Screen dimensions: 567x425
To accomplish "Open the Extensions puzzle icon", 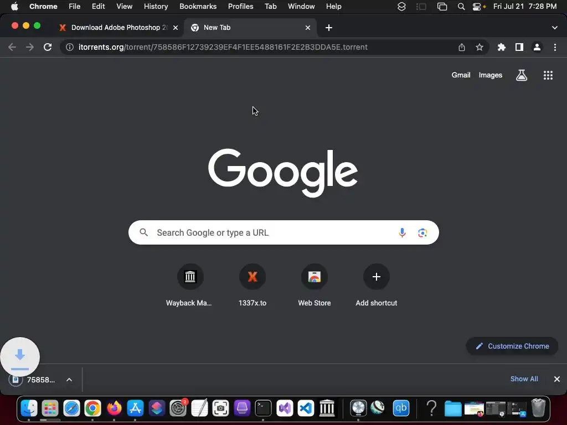I will [502, 47].
